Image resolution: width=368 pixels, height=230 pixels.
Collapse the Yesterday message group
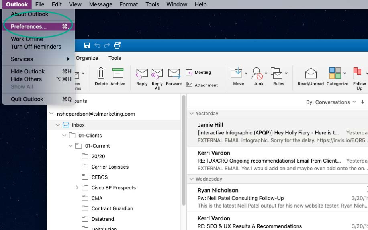click(192, 114)
